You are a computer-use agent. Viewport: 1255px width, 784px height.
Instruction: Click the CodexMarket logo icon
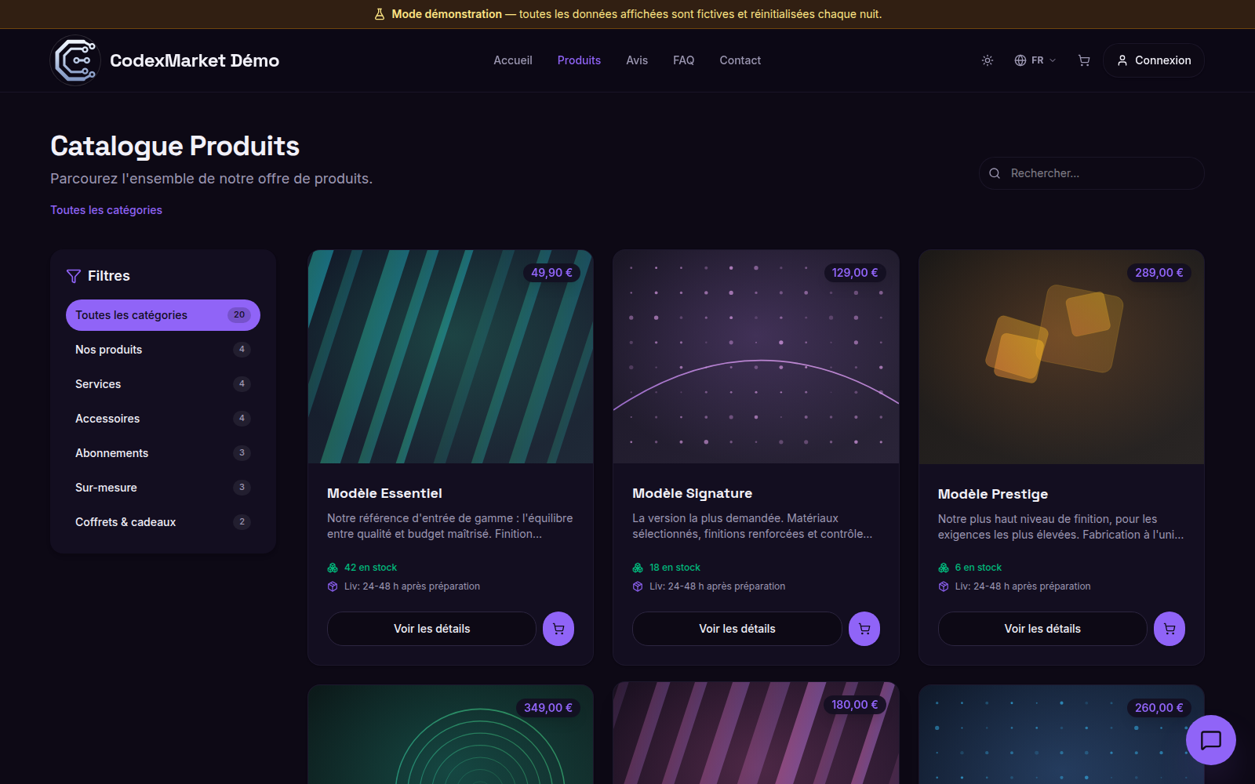pos(75,60)
